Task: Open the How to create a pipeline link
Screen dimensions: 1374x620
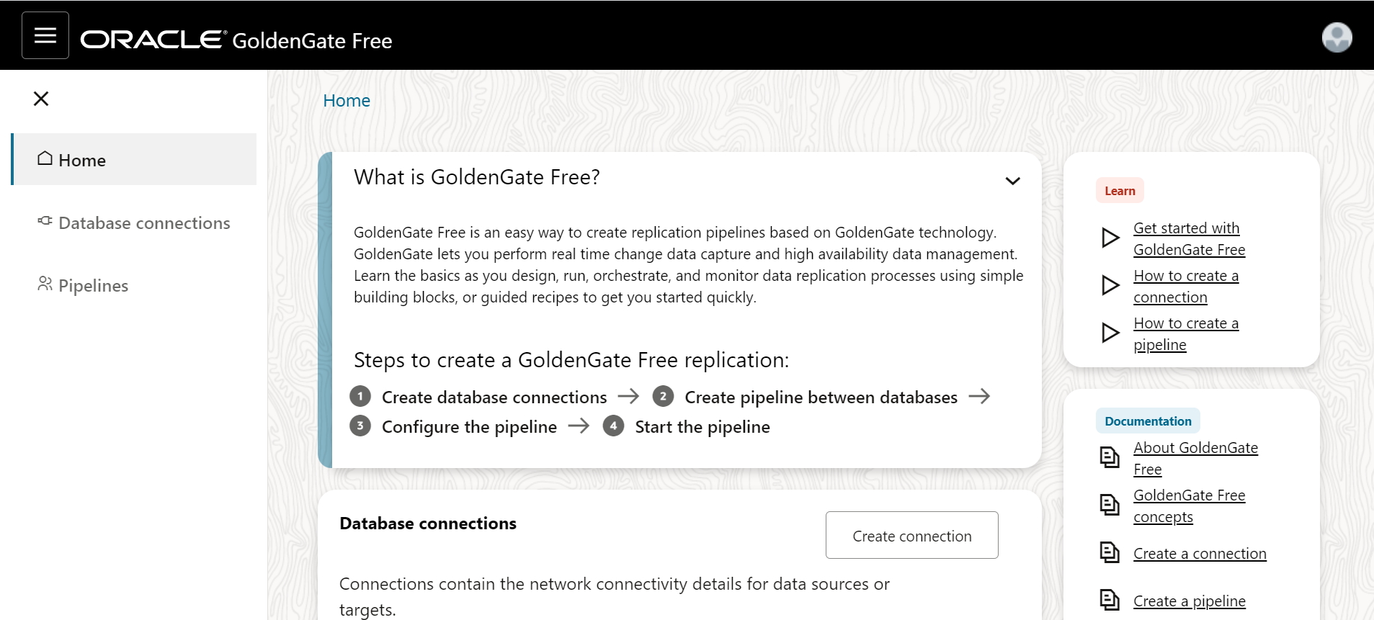Action: pyautogui.click(x=1185, y=334)
